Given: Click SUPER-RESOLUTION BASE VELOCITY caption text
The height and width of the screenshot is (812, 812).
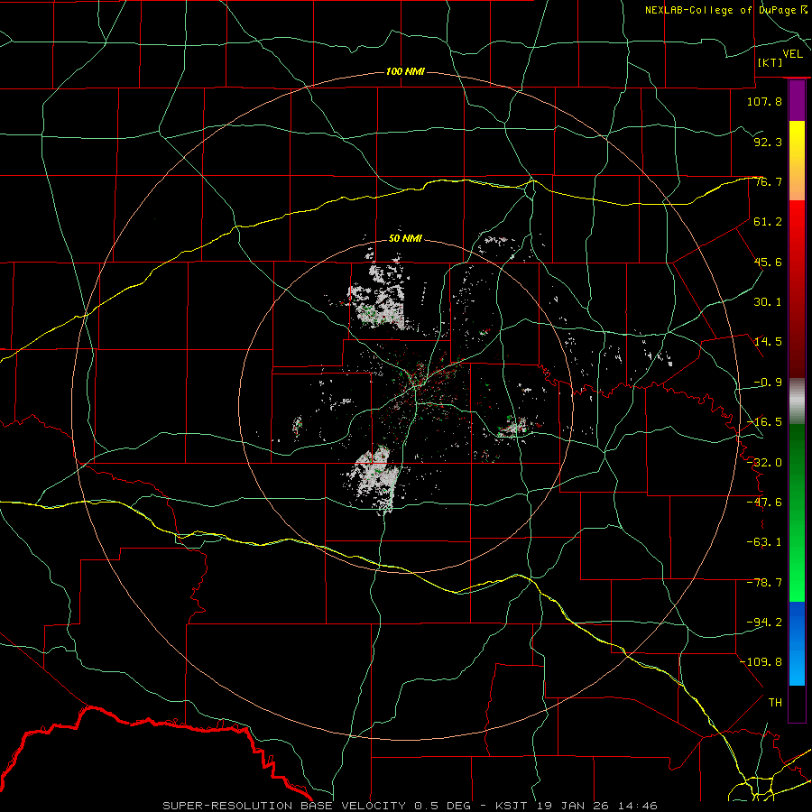Looking at the screenshot, I should (285, 806).
